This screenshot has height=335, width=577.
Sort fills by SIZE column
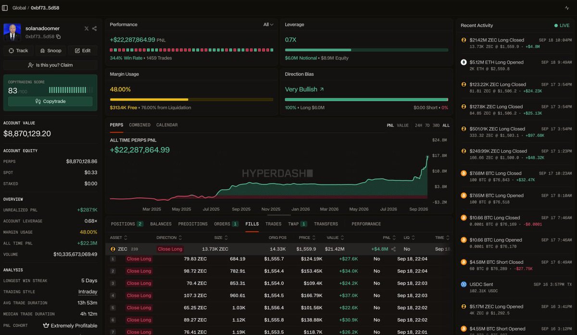click(x=221, y=238)
